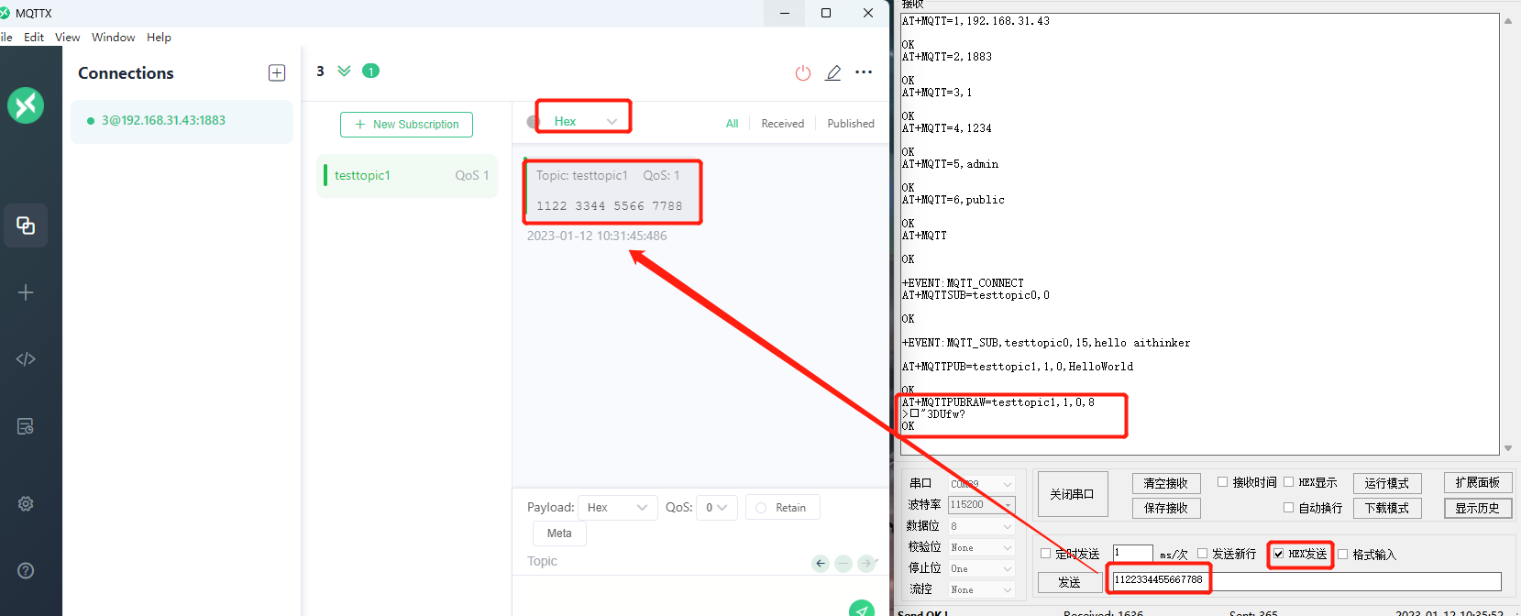Click into the Topic input field
Image resolution: width=1521 pixels, height=616 pixels.
pyautogui.click(x=665, y=562)
